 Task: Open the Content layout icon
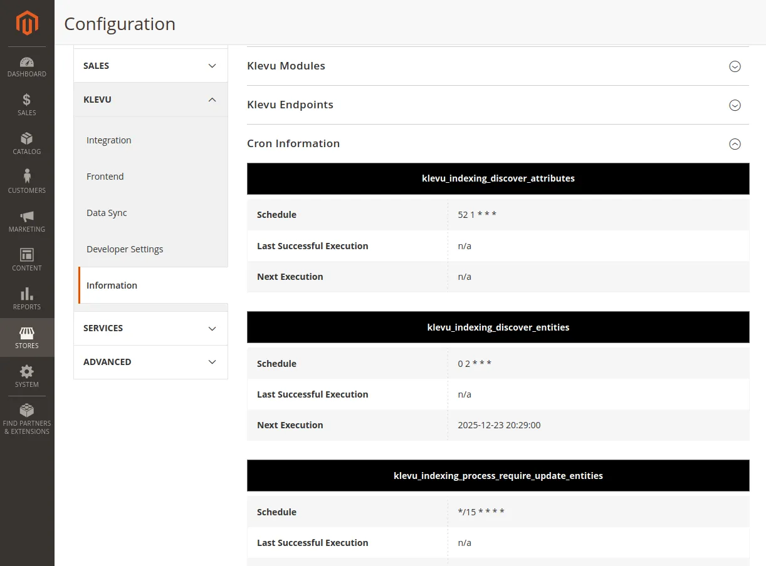click(x=27, y=255)
